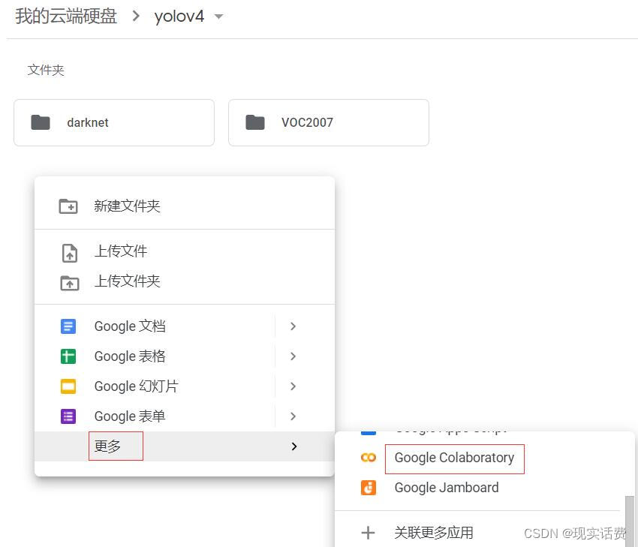Viewport: 638px width, 547px height.
Task: Click the plus icon beside 关联更多应用
Action: pos(368,533)
